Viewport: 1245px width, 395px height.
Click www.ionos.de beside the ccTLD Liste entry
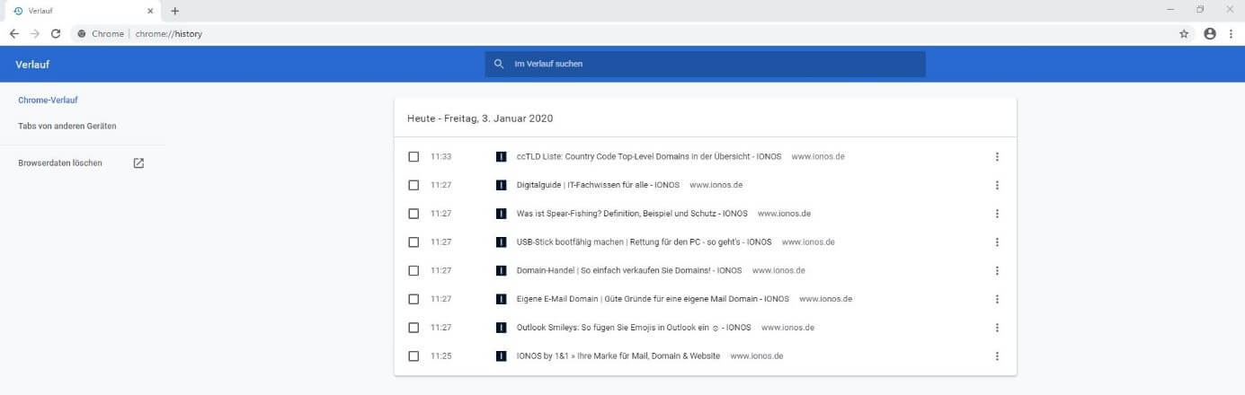[x=818, y=157]
